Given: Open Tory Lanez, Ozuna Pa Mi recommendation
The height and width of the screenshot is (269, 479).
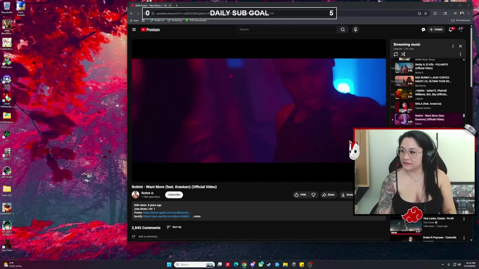Looking at the screenshot, I should click(438, 219).
